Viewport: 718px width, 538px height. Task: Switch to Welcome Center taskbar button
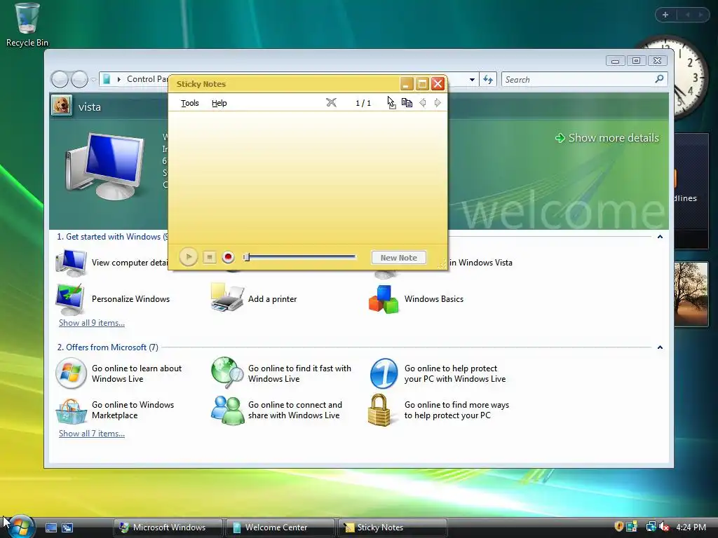[x=280, y=527]
